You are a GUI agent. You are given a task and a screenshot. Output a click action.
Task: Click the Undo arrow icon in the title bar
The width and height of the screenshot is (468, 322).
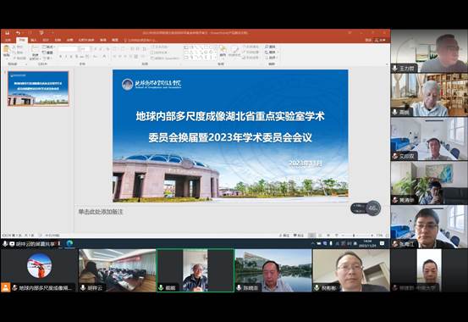click(x=18, y=32)
